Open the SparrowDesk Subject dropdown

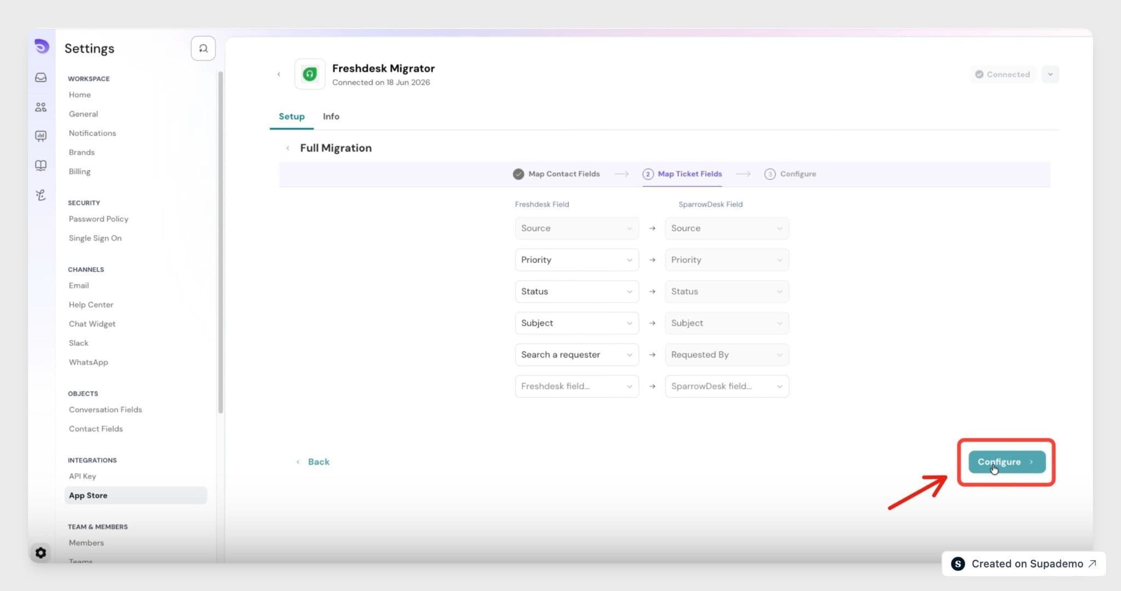coord(727,323)
